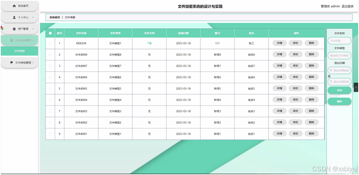
Task: Click 退出登录 to log out
Action: click(347, 7)
